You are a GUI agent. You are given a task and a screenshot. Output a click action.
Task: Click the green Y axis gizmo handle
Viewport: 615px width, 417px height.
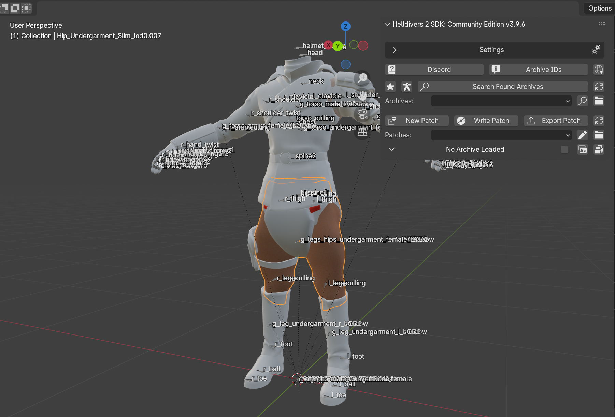click(x=338, y=46)
